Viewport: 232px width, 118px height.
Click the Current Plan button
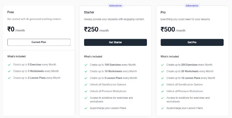pos(39,42)
